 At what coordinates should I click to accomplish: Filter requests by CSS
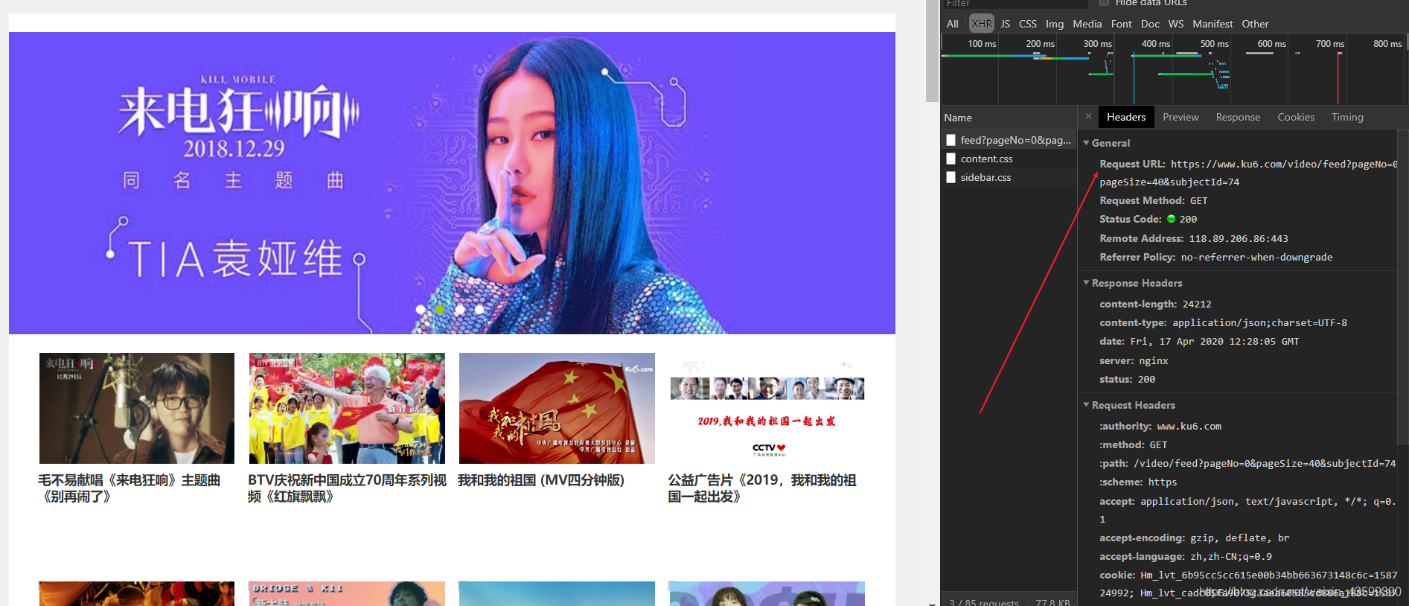1028,24
